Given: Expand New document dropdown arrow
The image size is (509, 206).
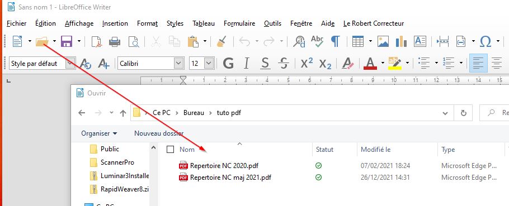Looking at the screenshot, I should click(x=30, y=41).
